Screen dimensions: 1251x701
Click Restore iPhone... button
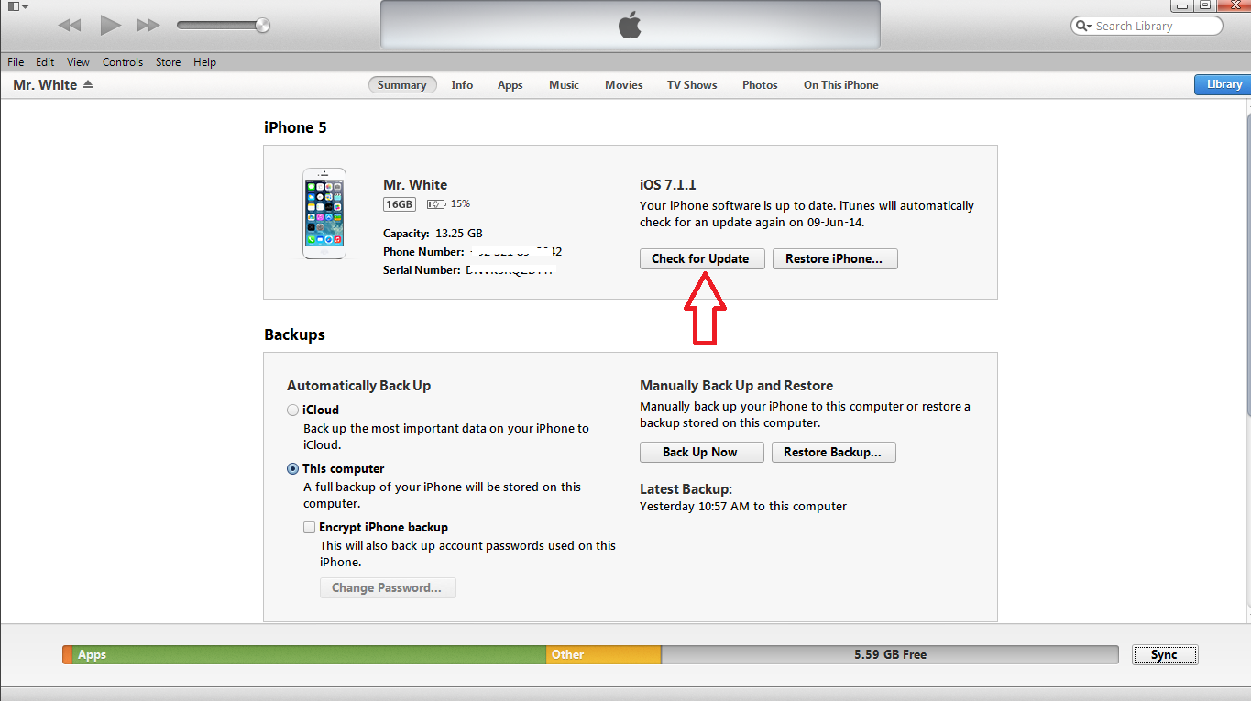(835, 259)
